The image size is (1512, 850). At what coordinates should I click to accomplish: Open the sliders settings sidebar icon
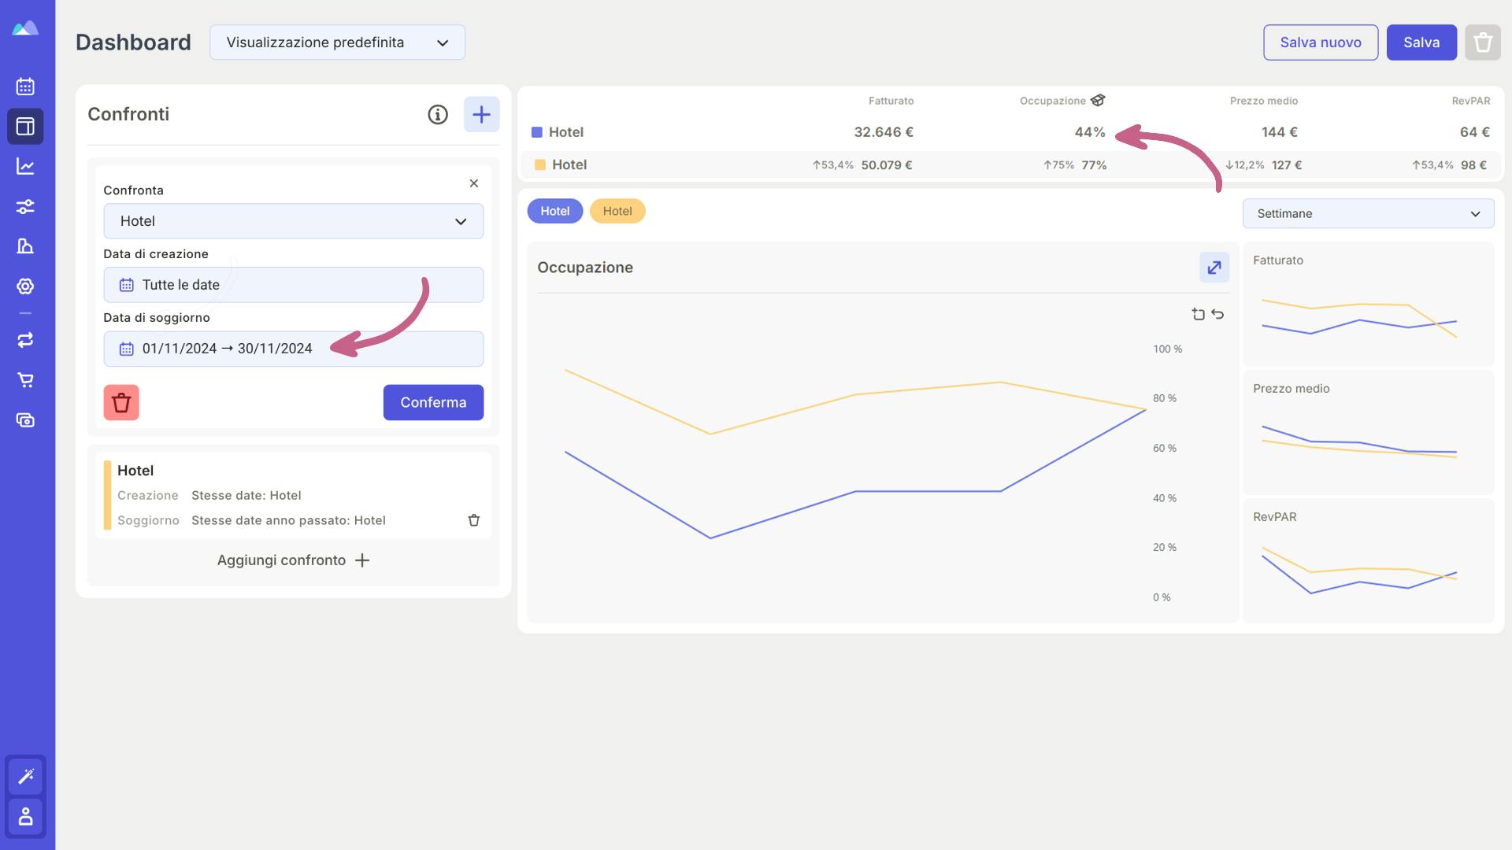point(25,206)
